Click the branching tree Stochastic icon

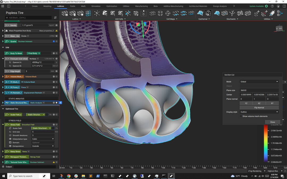232,13
